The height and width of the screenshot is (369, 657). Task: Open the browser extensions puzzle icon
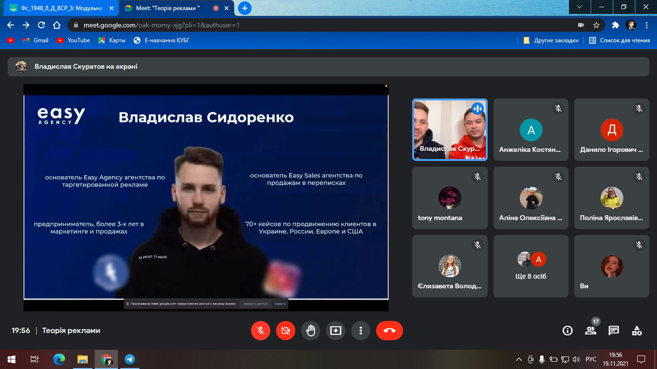point(615,25)
